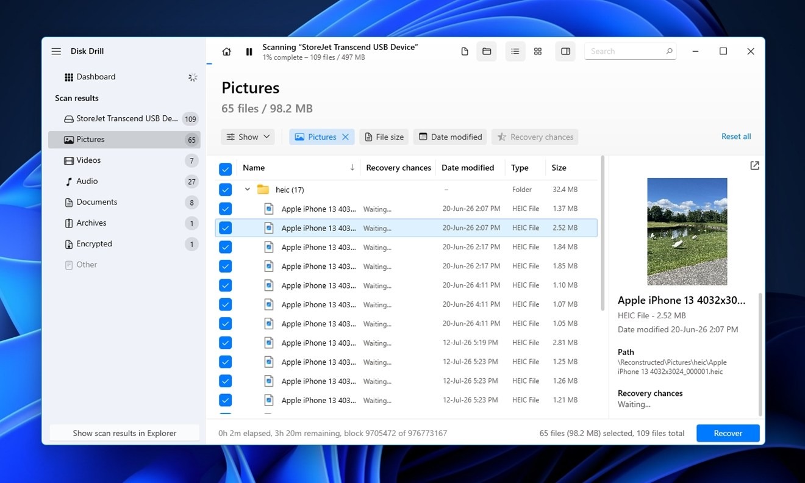Click the 1.25 MB size cell
805x483 pixels.
click(564, 362)
